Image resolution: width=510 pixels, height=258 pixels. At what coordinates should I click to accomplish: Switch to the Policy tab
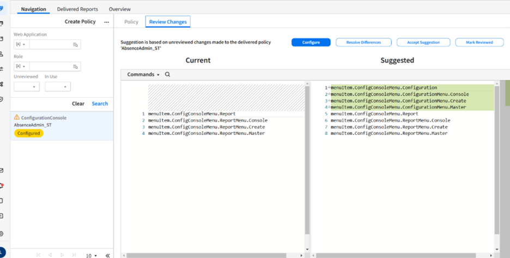(131, 22)
